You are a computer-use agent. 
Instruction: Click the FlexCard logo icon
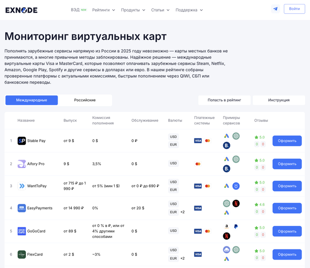point(22,254)
